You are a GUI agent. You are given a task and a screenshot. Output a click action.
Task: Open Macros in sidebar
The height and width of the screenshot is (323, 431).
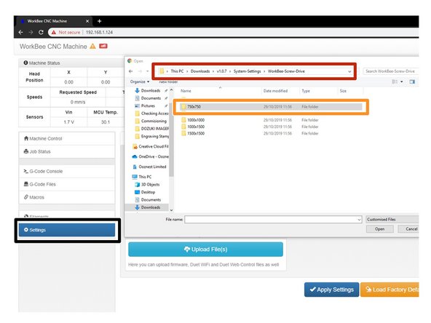[x=67, y=197]
